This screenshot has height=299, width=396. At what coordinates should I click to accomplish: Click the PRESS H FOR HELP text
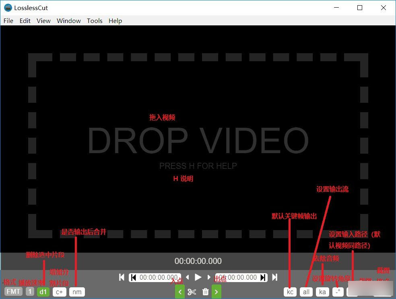(x=198, y=166)
